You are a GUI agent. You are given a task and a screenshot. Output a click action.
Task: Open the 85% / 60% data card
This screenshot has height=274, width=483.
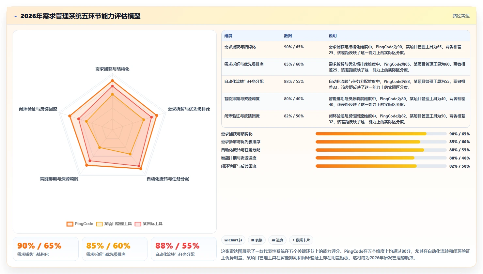tap(115, 249)
